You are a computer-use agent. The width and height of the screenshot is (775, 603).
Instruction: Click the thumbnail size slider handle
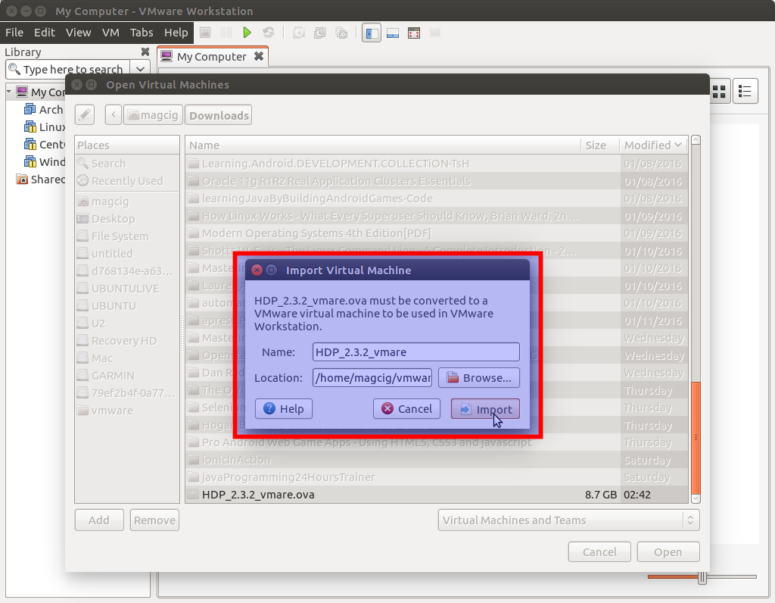click(x=702, y=576)
